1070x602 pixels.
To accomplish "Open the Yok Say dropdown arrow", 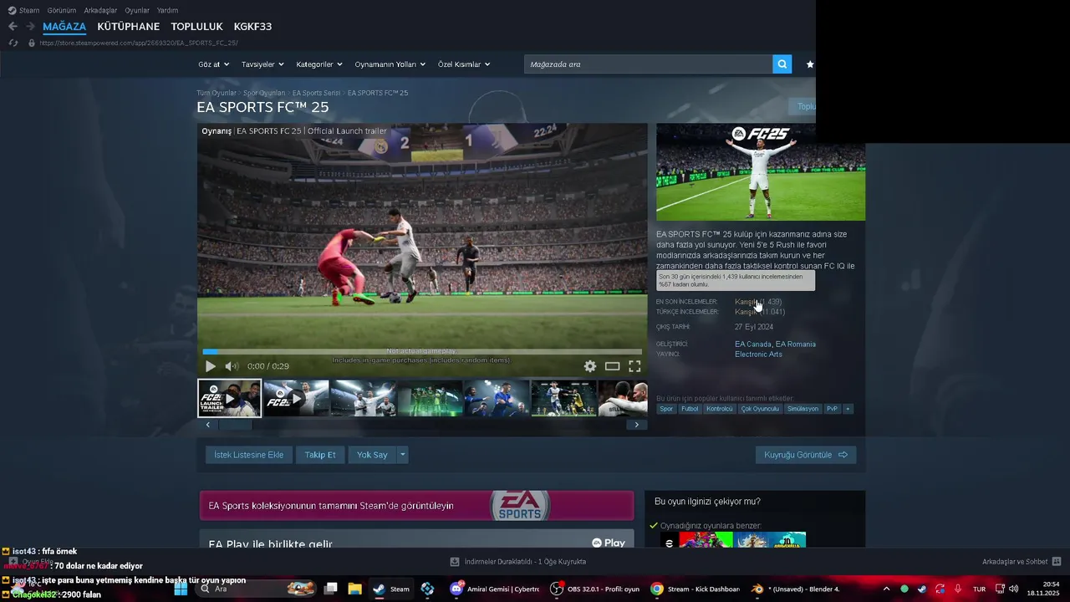I will click(x=403, y=455).
